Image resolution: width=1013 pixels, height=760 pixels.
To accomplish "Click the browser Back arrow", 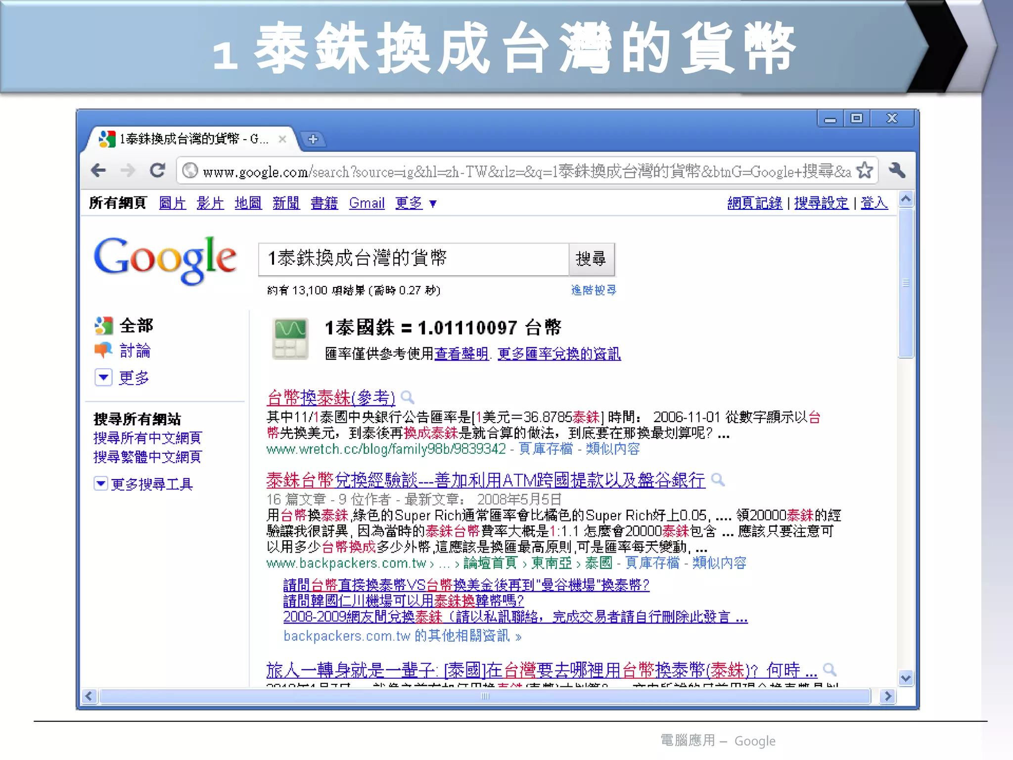I will pos(98,171).
